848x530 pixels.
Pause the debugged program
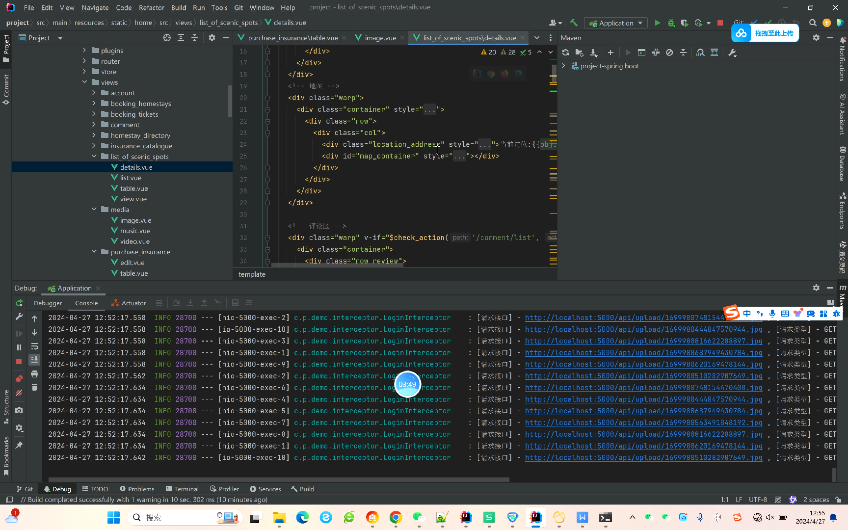tap(19, 347)
